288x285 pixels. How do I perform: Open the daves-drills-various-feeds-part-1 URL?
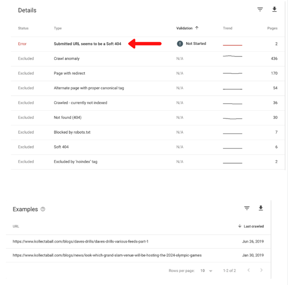80,241
